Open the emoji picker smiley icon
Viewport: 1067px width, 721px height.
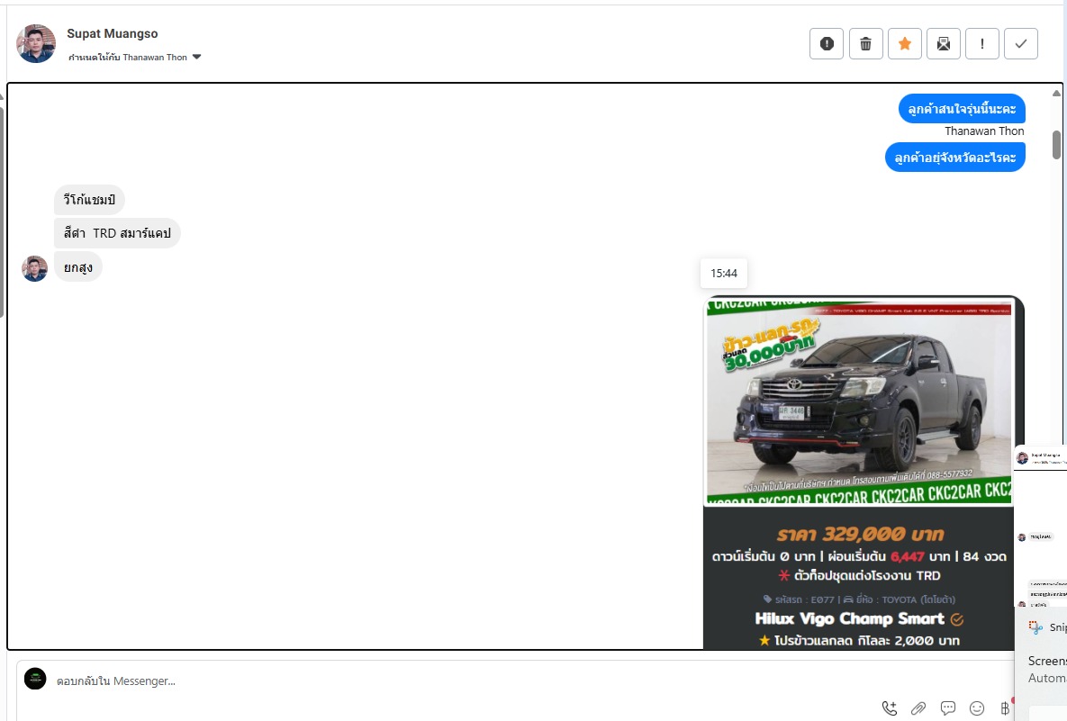(x=976, y=708)
